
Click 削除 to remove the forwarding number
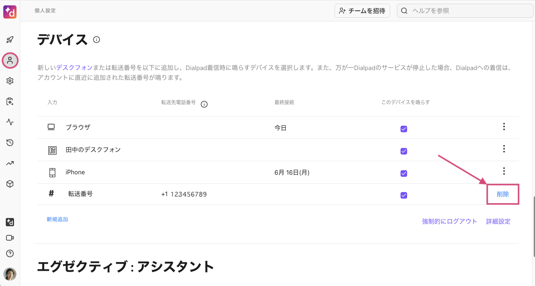(502, 195)
